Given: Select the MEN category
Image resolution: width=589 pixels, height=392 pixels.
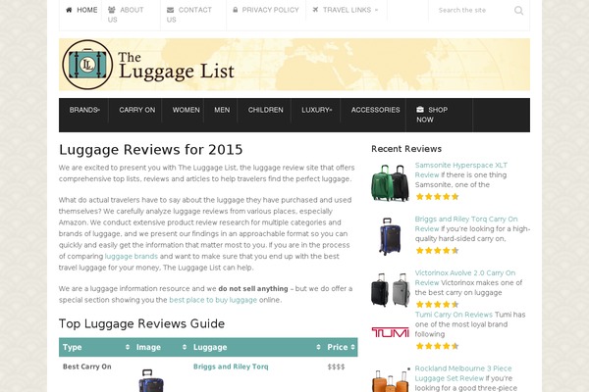Looking at the screenshot, I should pyautogui.click(x=222, y=110).
